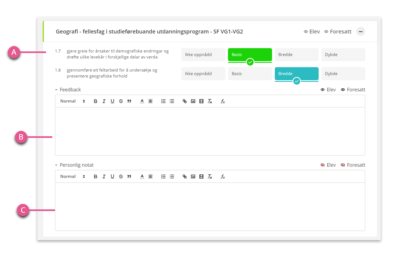Screen dimensions: 393x254
Task: Insert bullet list in Personlig notat
Action: coord(172,176)
